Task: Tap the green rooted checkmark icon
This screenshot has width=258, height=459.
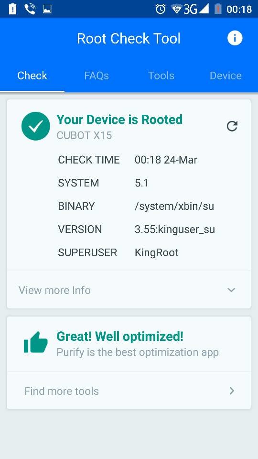Action: click(x=36, y=126)
